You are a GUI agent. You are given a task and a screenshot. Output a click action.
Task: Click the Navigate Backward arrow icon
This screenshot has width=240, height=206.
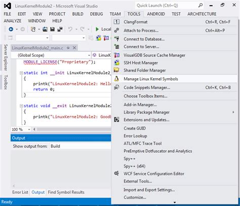coord(11,29)
